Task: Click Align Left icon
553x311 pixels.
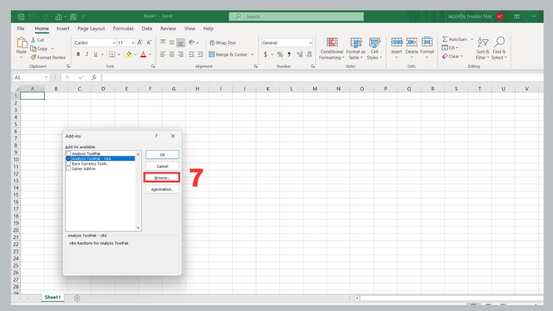Action: (x=163, y=54)
